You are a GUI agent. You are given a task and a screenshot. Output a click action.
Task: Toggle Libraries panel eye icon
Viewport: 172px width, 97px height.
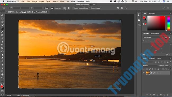coord(167,55)
